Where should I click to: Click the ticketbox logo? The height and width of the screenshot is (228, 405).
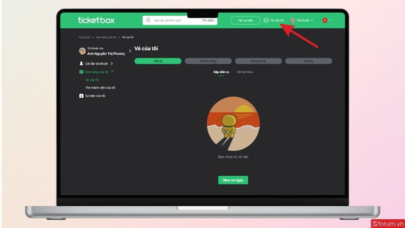[x=96, y=20]
